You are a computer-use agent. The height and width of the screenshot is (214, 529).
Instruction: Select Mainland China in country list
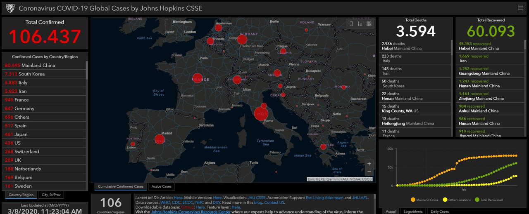(x=45, y=65)
